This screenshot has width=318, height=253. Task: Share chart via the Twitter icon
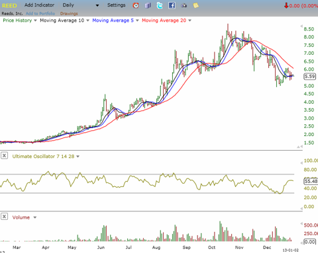[x=160, y=5]
